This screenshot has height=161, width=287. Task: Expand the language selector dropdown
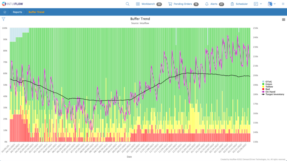click(275, 4)
